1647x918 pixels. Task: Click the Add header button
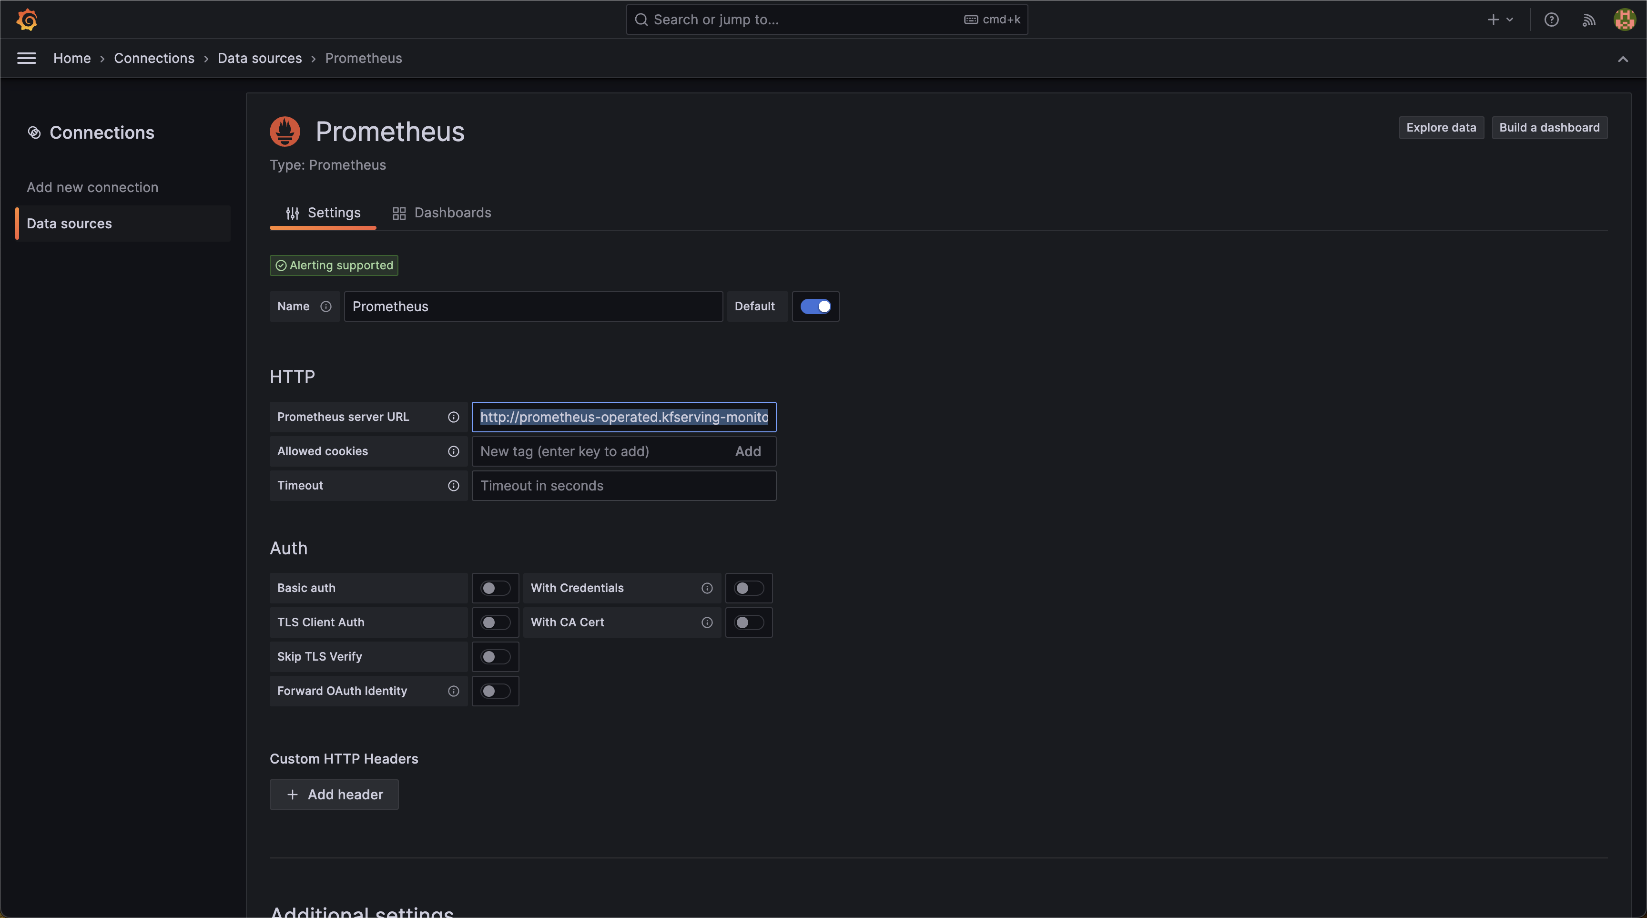click(334, 794)
